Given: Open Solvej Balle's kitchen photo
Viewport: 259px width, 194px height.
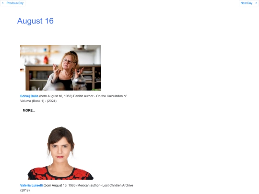Looking at the screenshot, I should (x=60, y=68).
